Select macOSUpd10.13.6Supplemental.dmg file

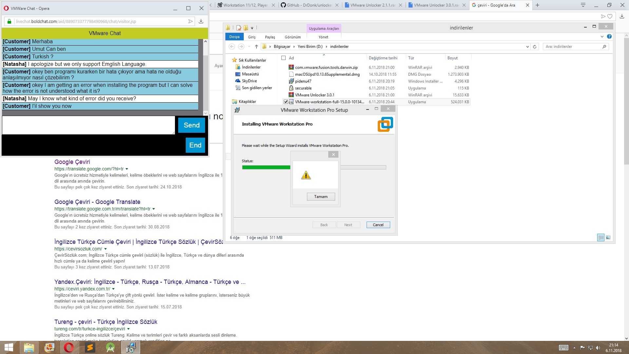pyautogui.click(x=327, y=74)
